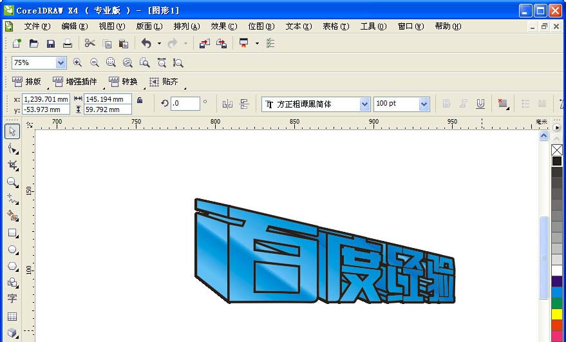Toggle underline text formatting
566x342 pixels.
[x=480, y=104]
